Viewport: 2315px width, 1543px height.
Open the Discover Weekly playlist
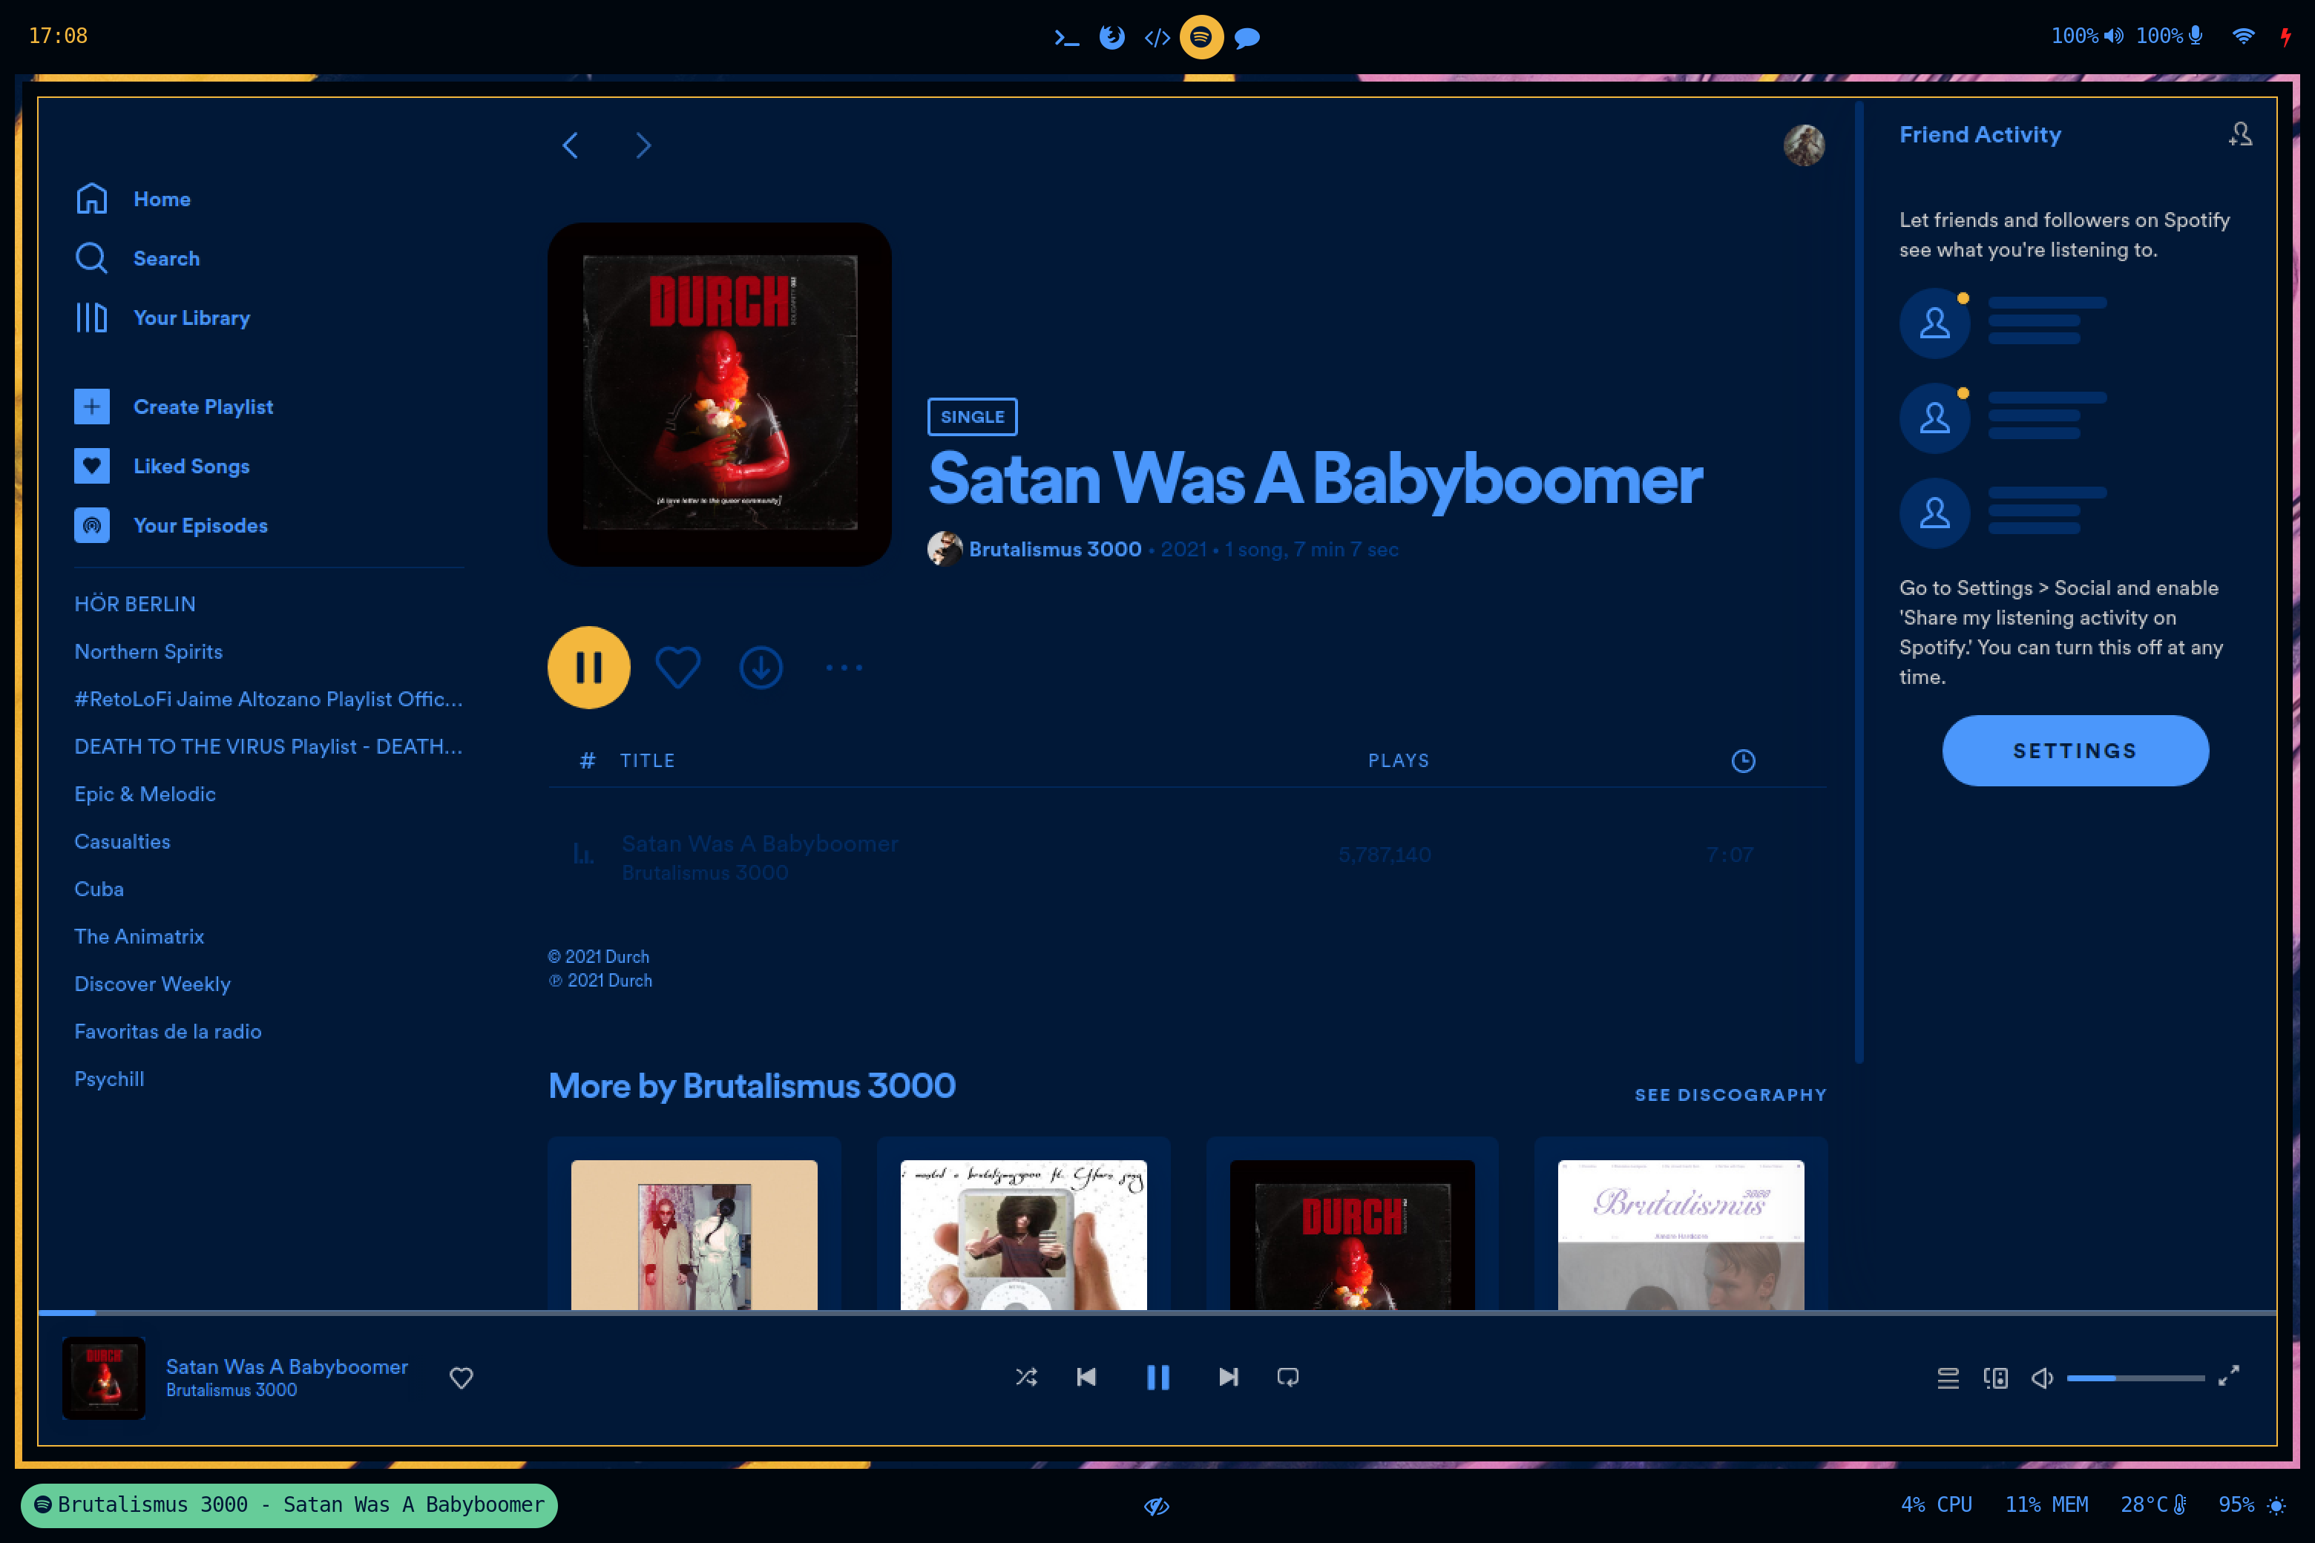pos(153,984)
